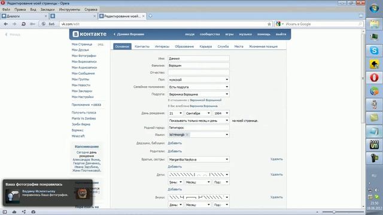Click the closed tabs trash icon

361,16
